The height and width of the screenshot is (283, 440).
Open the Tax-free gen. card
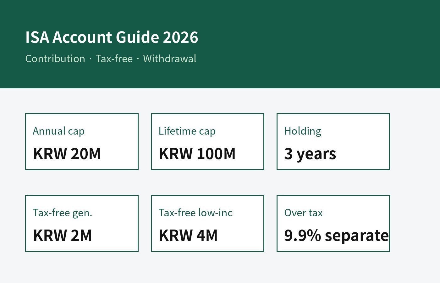click(82, 223)
